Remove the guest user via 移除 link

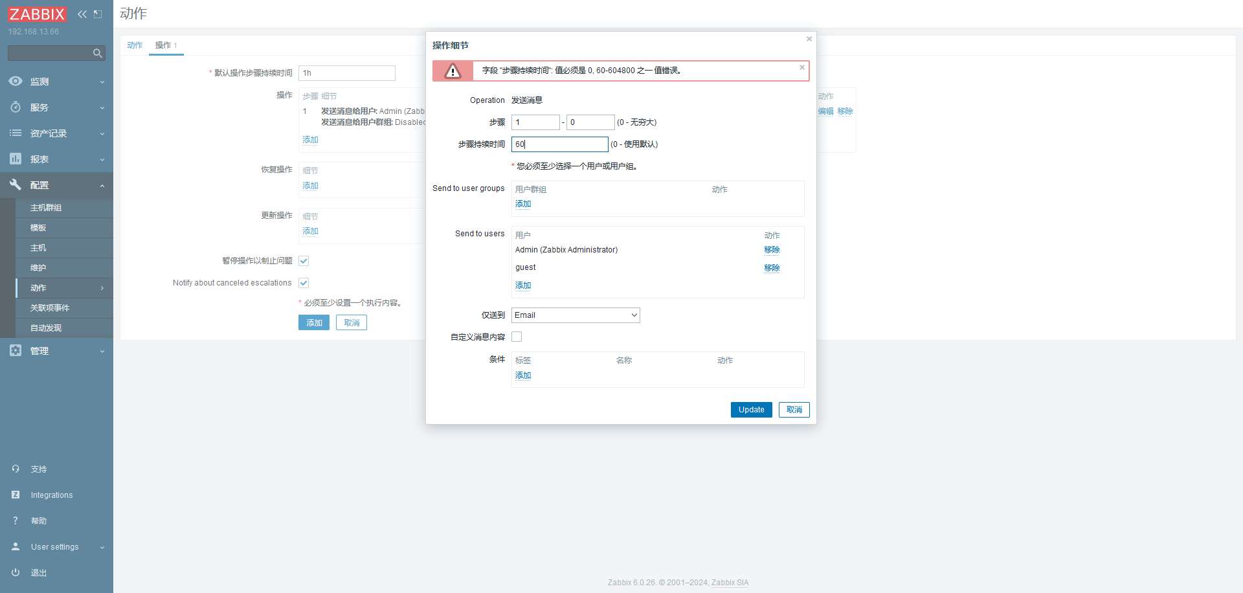(x=772, y=268)
